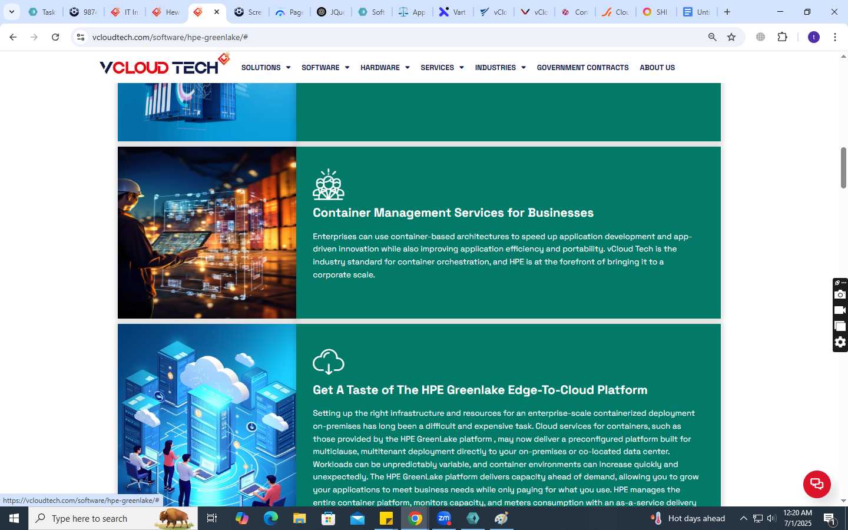Click the address bar URL field
The height and width of the screenshot is (530, 848).
395,37
